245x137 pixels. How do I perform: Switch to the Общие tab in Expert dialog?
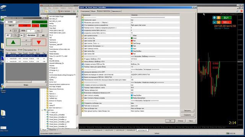[x=93, y=11]
